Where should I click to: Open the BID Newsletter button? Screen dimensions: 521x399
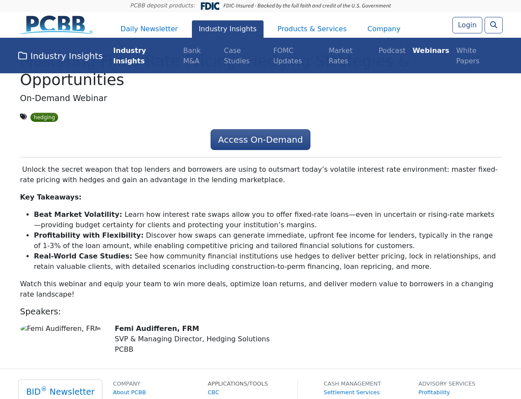[60, 391]
